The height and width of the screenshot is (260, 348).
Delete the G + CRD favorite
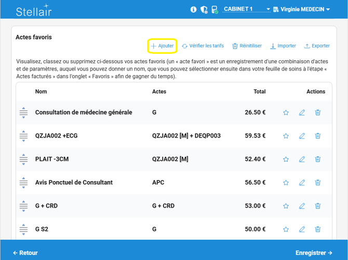tap(318, 206)
